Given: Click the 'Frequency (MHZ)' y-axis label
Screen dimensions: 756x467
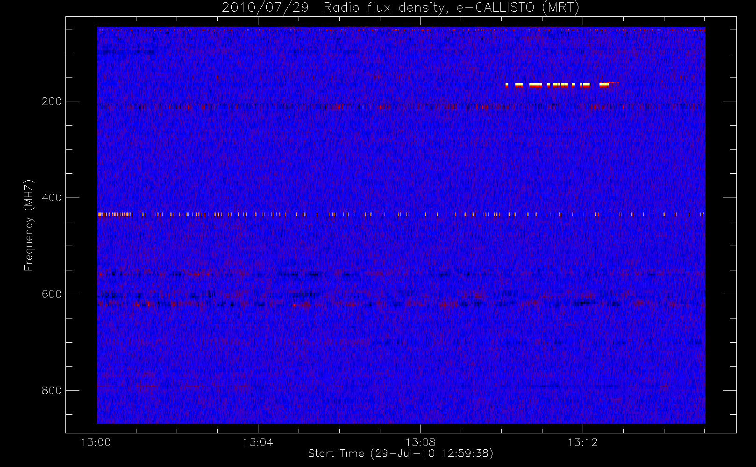Looking at the screenshot, I should coord(29,225).
